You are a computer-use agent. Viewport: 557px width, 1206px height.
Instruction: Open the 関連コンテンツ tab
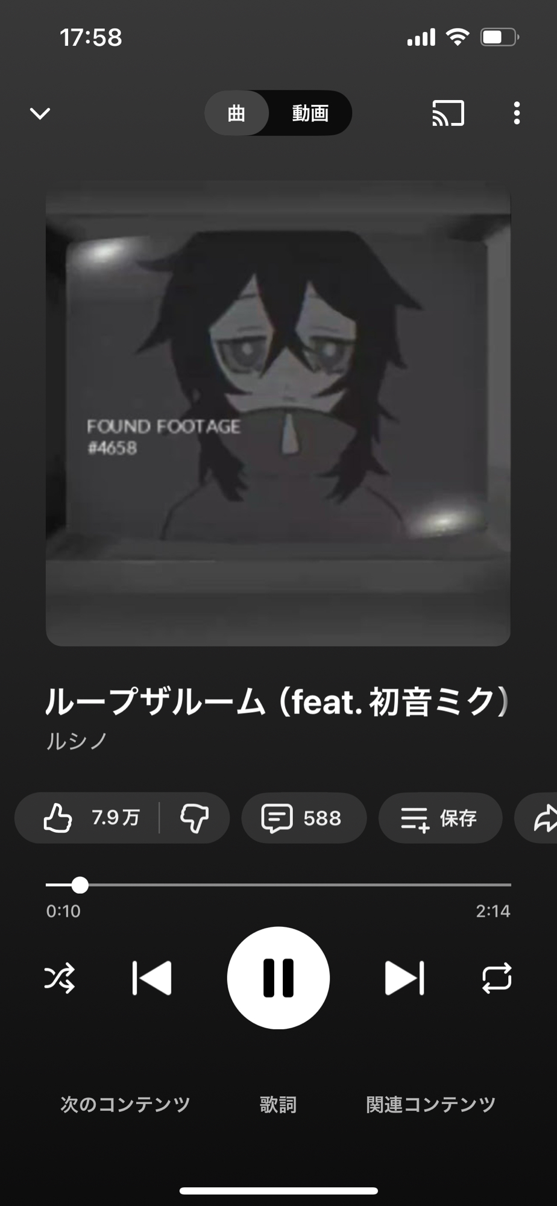[431, 1104]
